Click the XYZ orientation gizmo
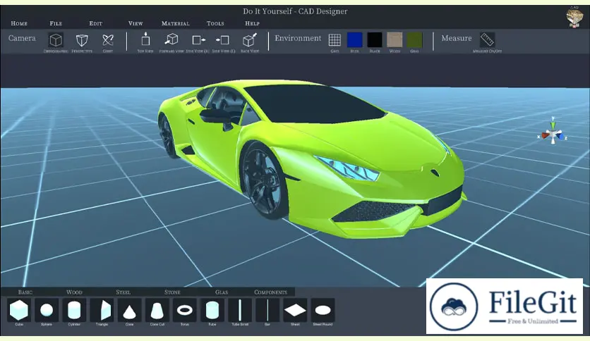Screen dimensions: 590x341 (553, 131)
